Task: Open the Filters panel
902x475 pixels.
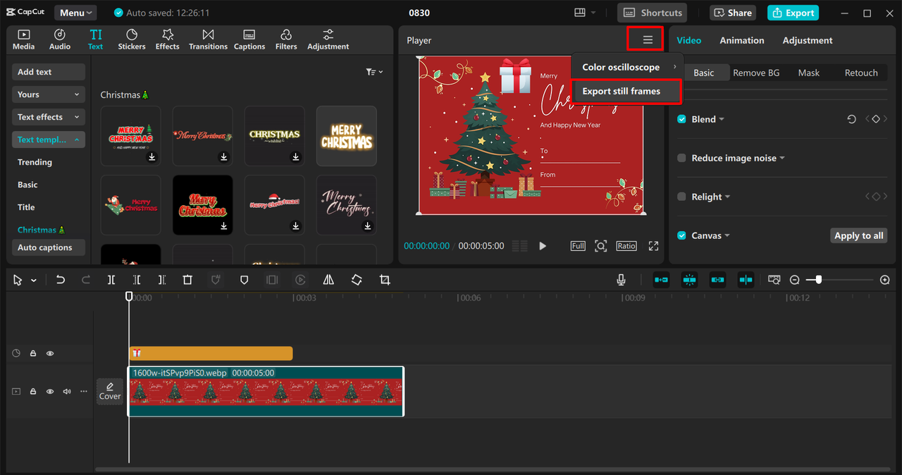Action: pyautogui.click(x=286, y=39)
